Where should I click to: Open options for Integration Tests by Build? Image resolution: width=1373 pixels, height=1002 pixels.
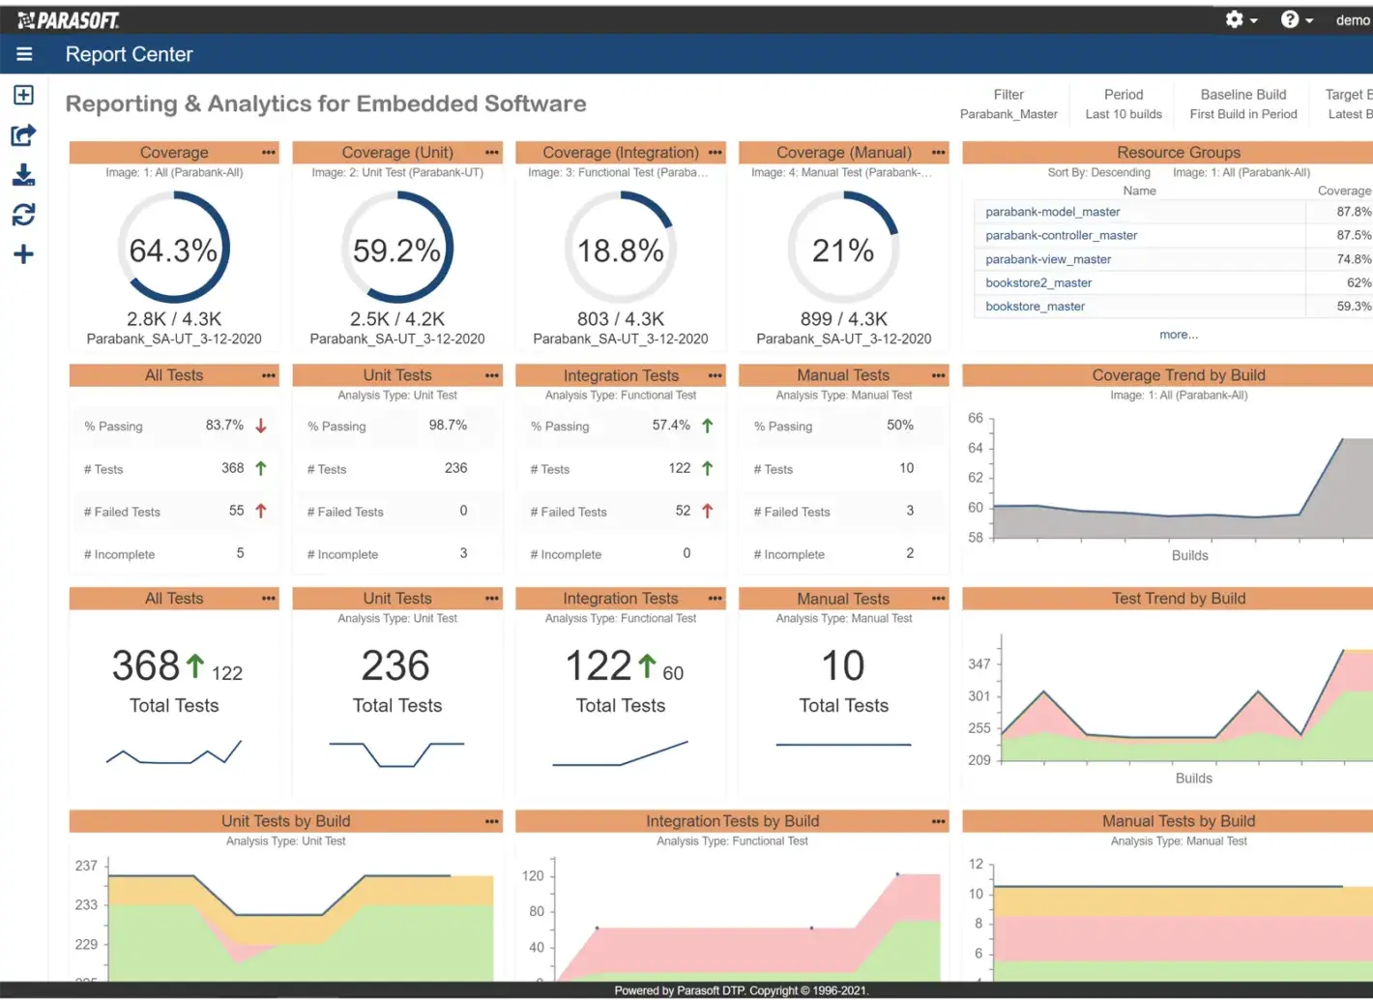tap(939, 821)
